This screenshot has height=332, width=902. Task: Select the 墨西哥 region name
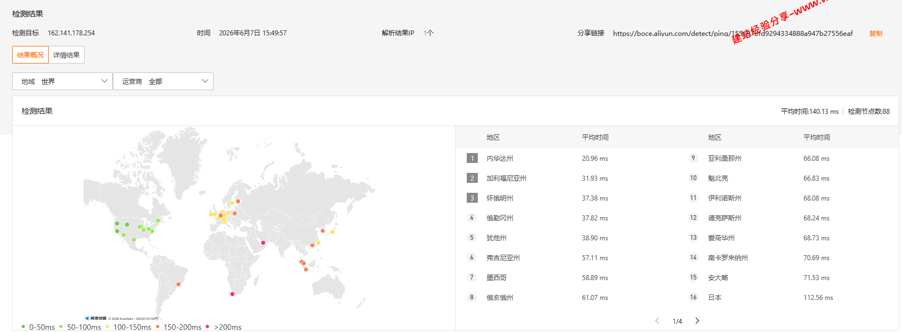pyautogui.click(x=497, y=277)
